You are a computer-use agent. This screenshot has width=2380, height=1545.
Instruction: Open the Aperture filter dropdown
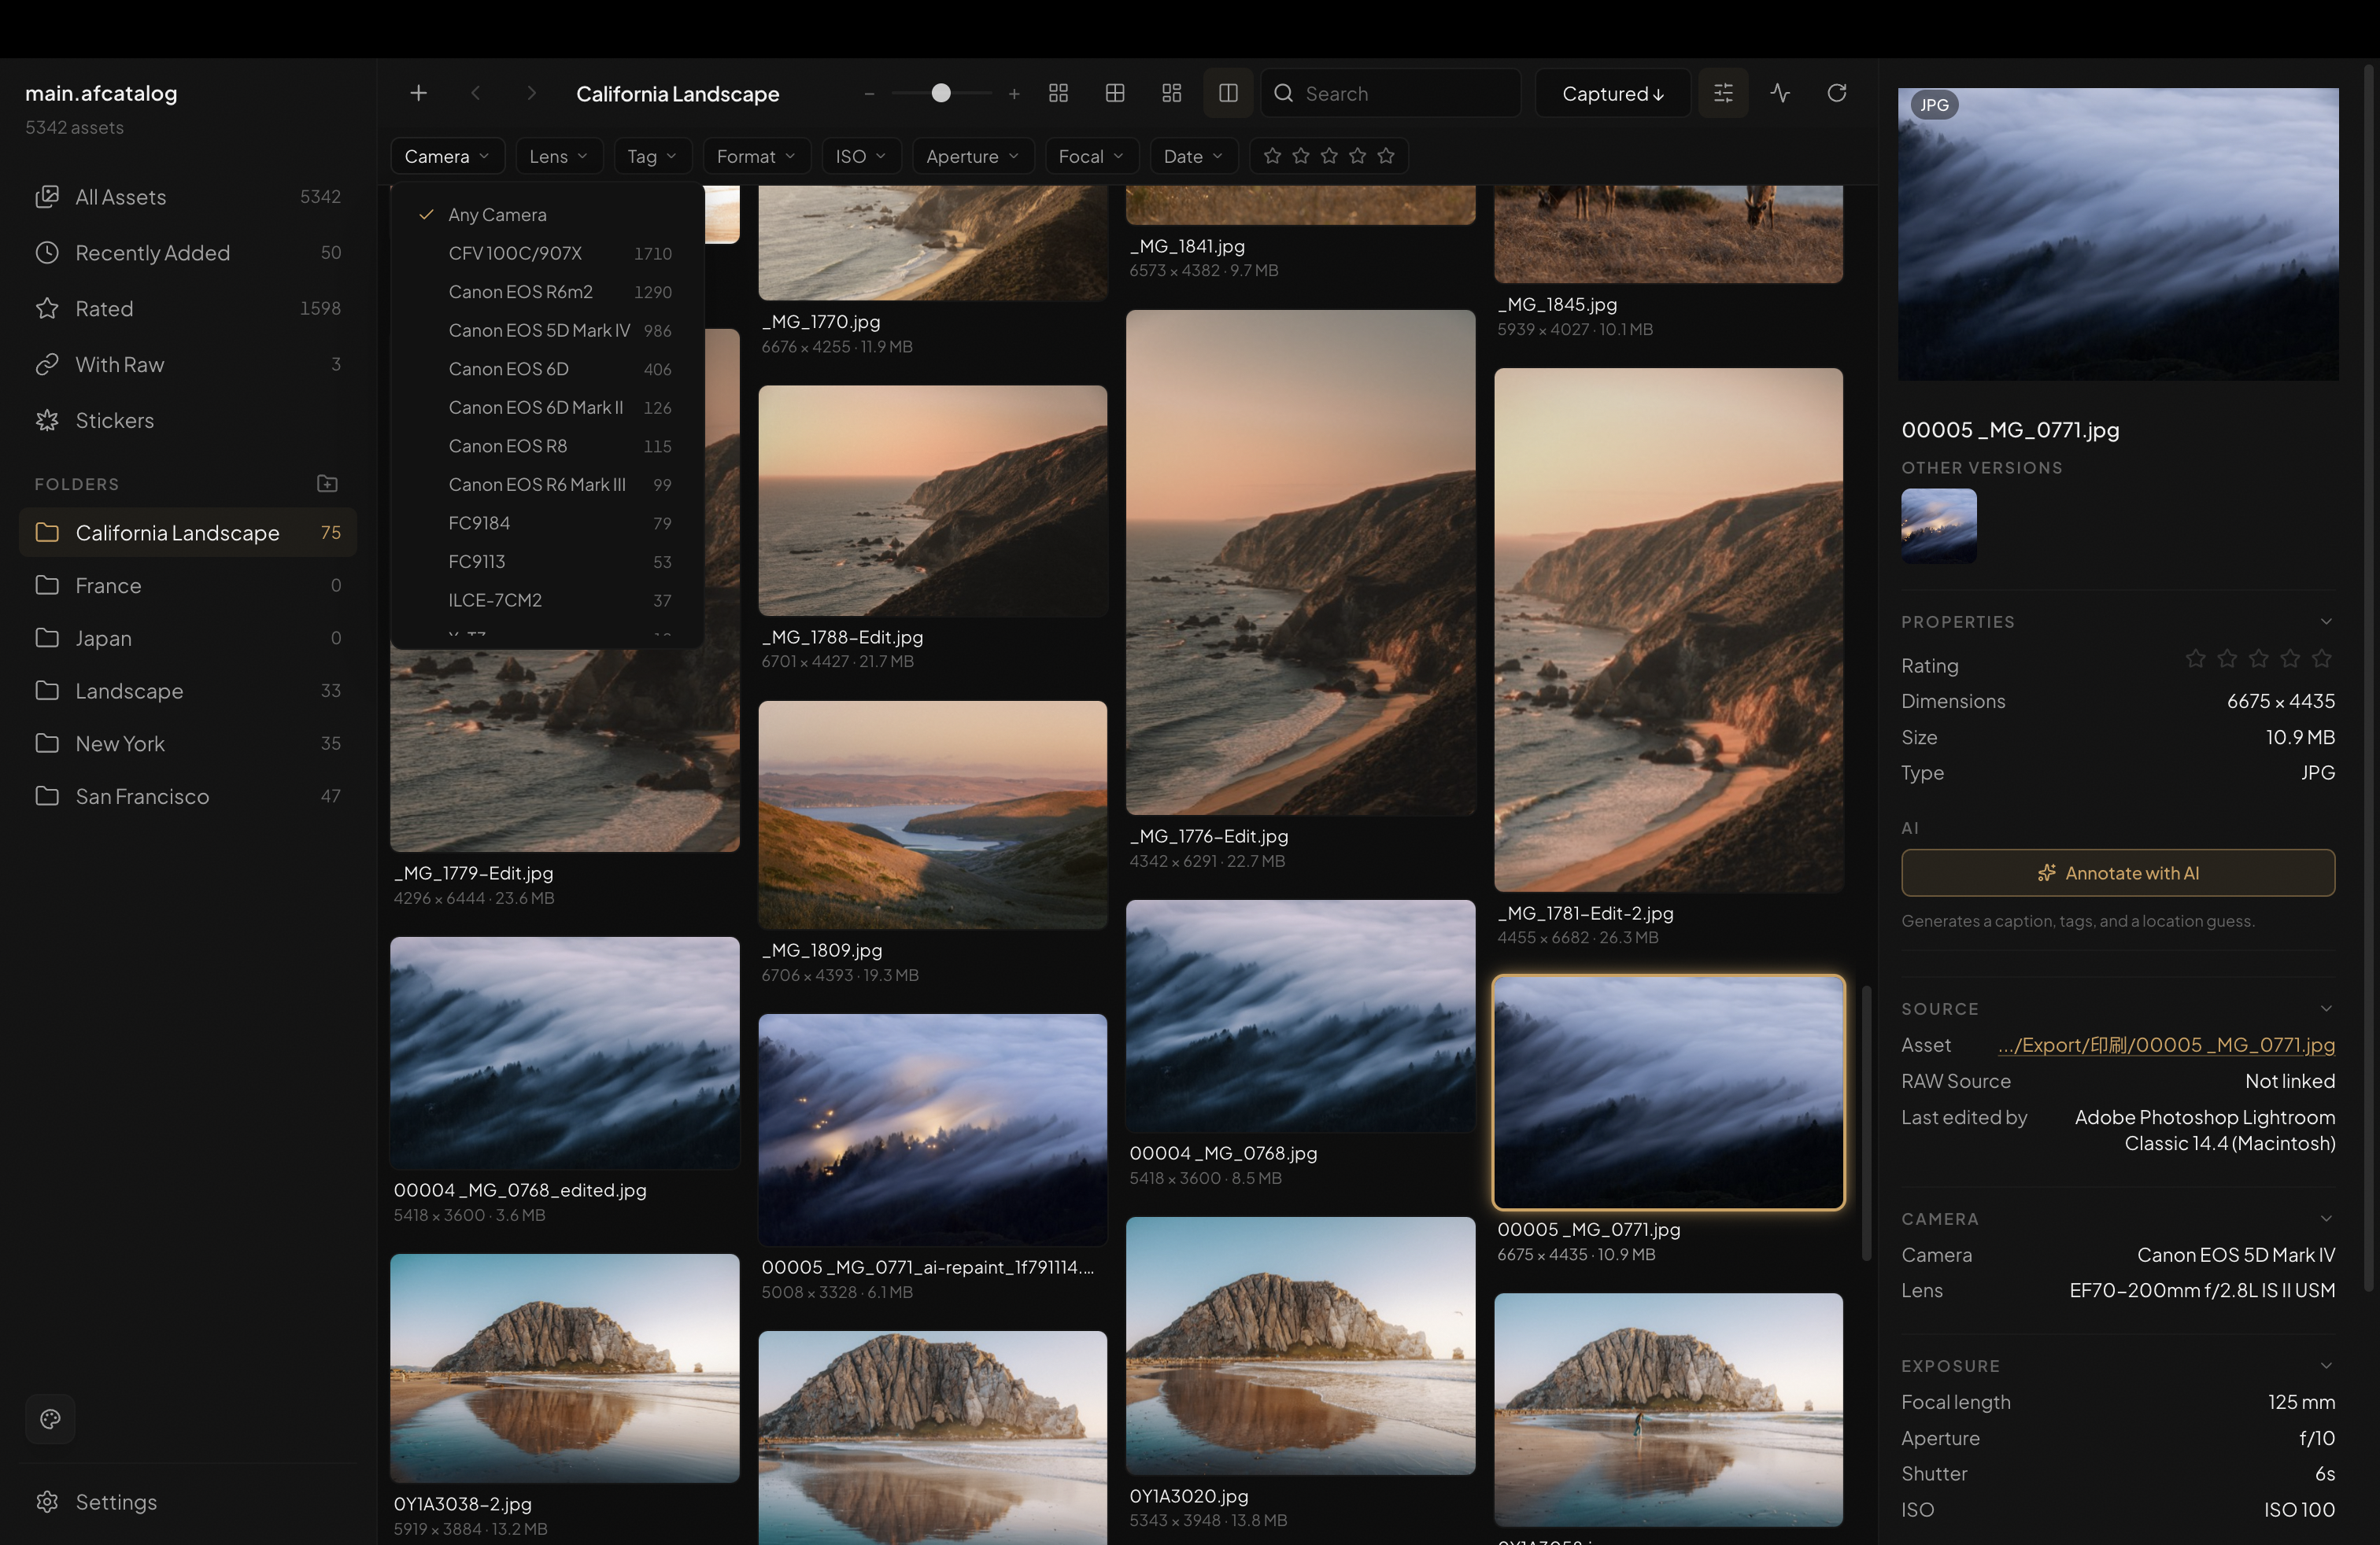point(972,156)
